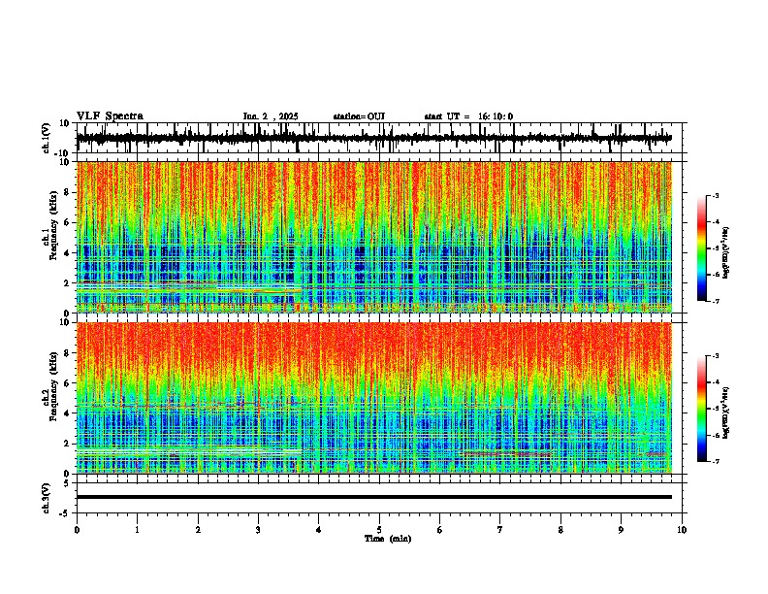Click the "VLF Spectra" plot title

click(110, 116)
